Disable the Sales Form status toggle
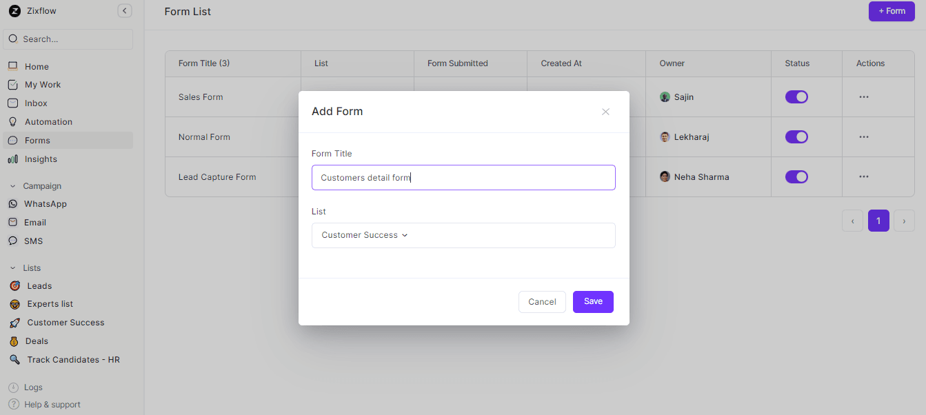Image resolution: width=926 pixels, height=415 pixels. [x=796, y=97]
